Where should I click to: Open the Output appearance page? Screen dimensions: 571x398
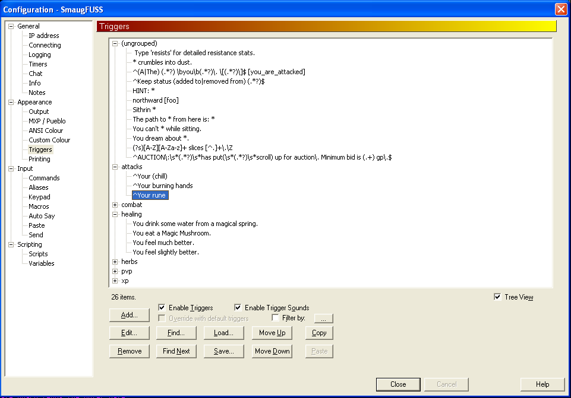click(x=39, y=112)
